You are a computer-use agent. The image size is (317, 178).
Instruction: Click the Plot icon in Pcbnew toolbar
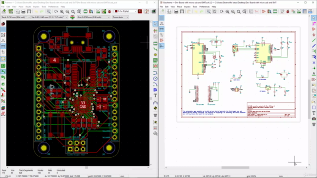click(29, 11)
